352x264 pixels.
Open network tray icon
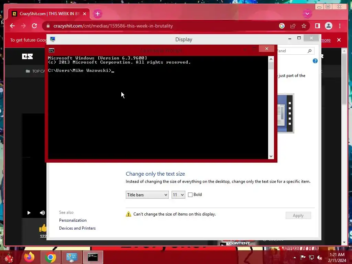tap(311, 257)
